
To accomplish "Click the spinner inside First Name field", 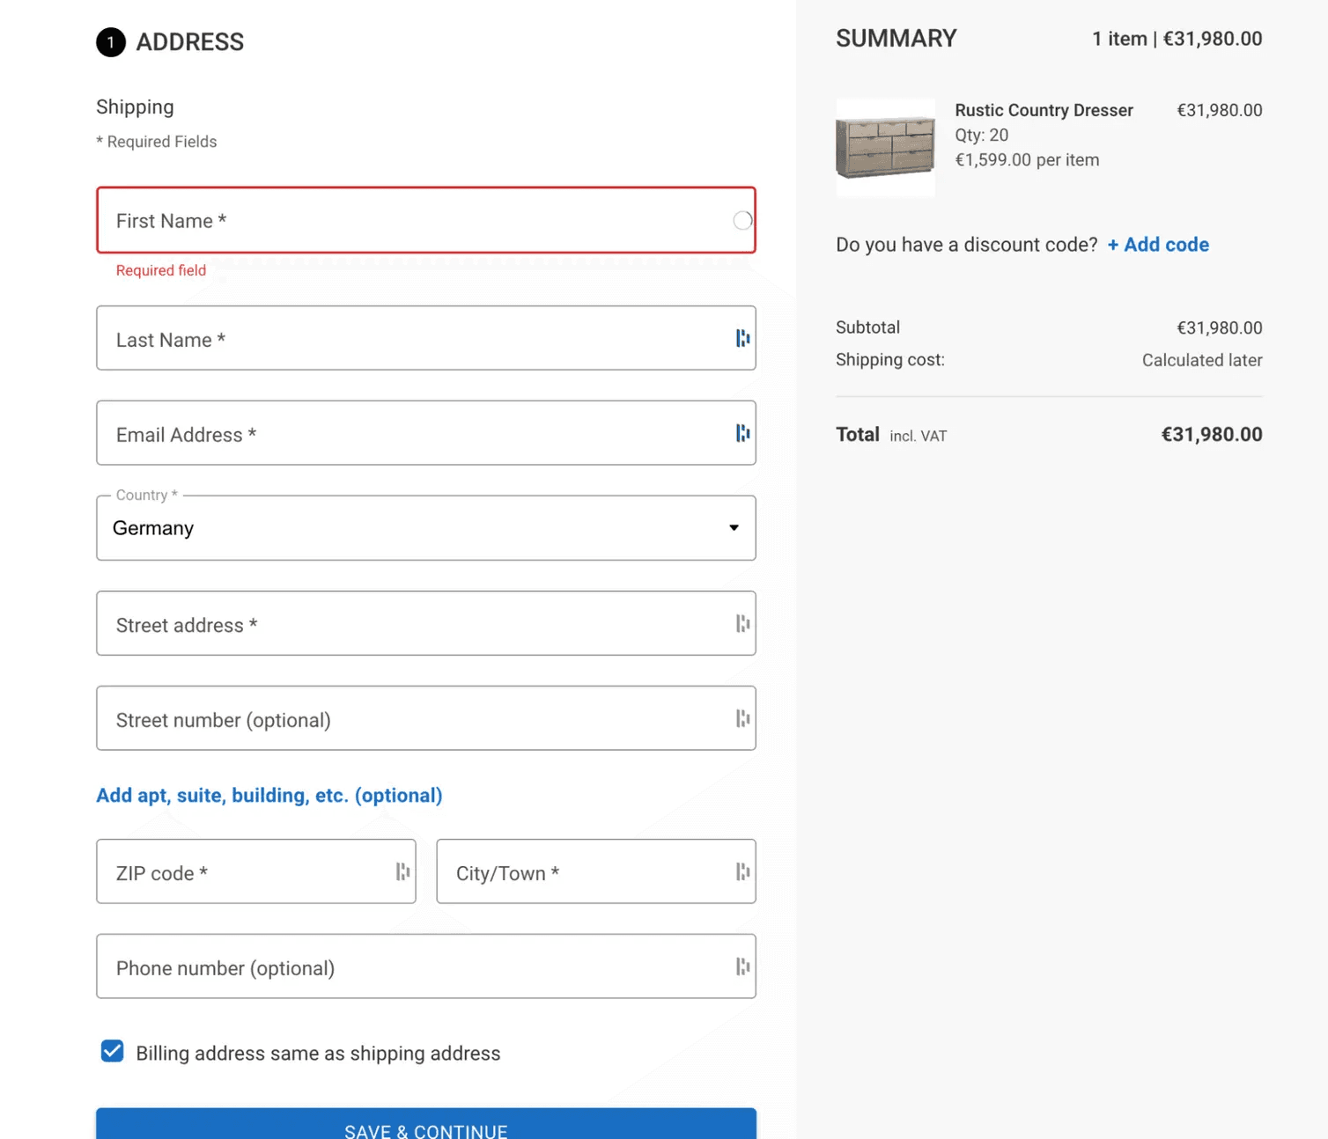I will point(742,220).
